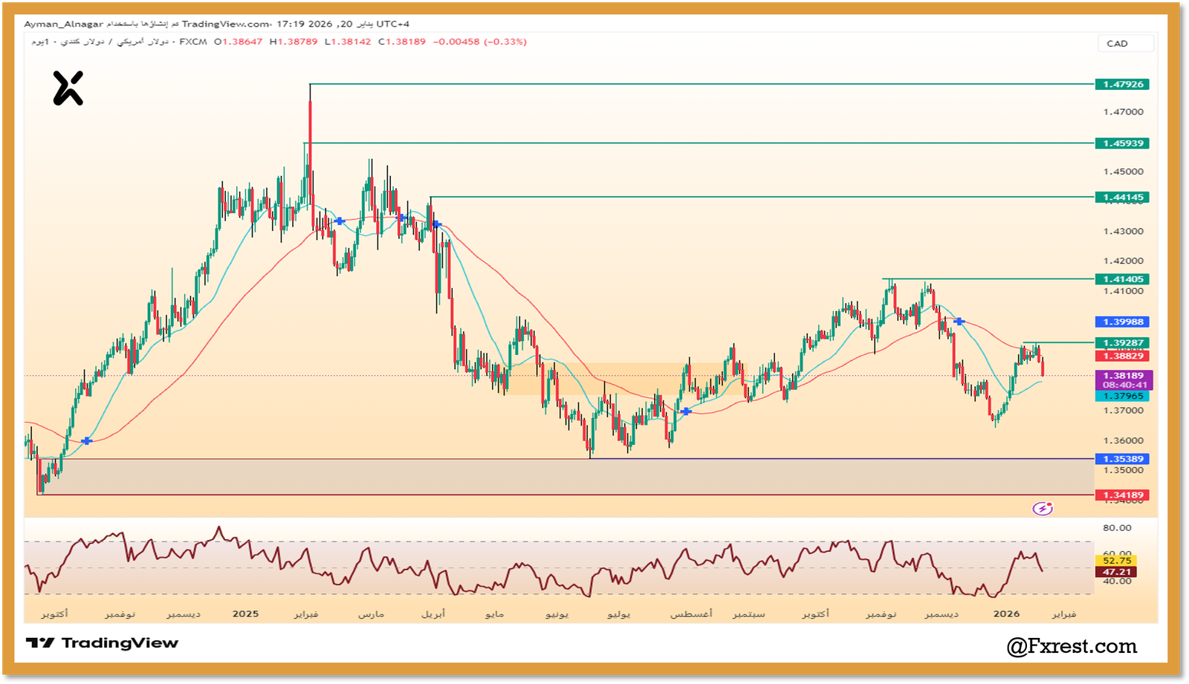Click the blue plus marker near November 2024
This screenshot has height=684, width=1189.
[x=86, y=440]
